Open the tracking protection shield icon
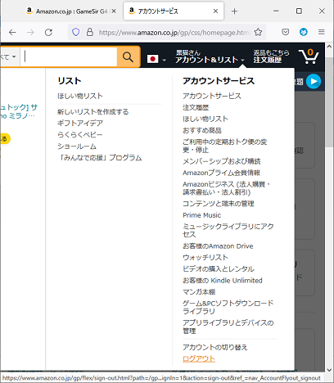Image resolution: width=334 pixels, height=383 pixels. pos(76,32)
